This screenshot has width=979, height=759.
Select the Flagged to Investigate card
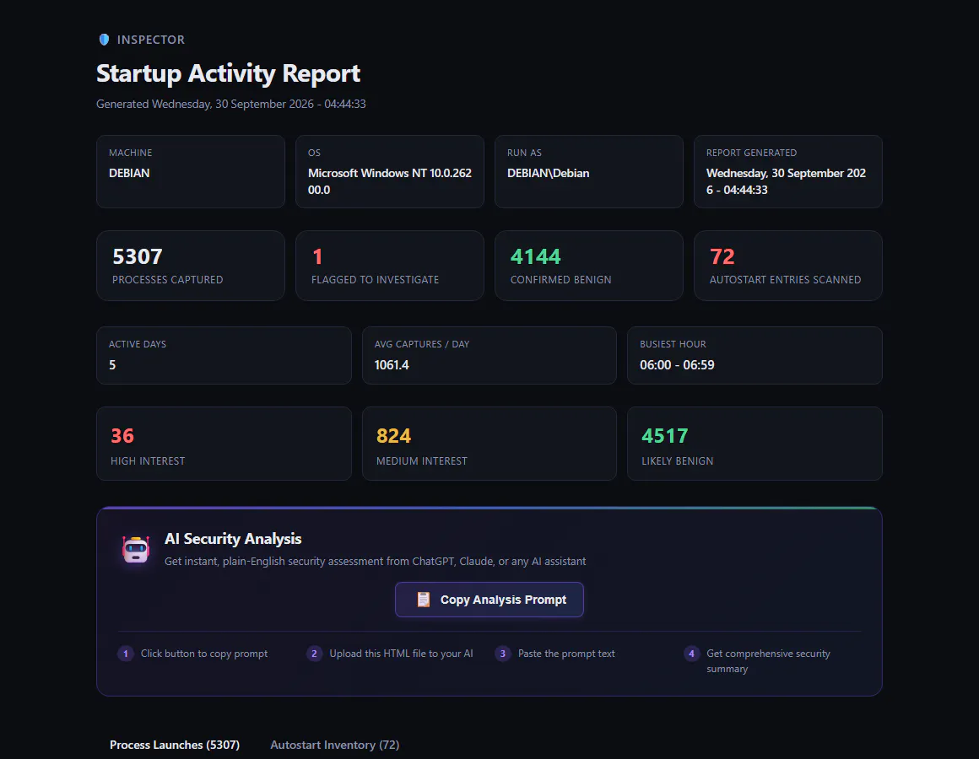coord(390,266)
